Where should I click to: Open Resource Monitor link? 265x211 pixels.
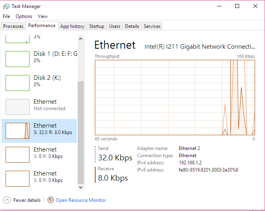[81, 200]
